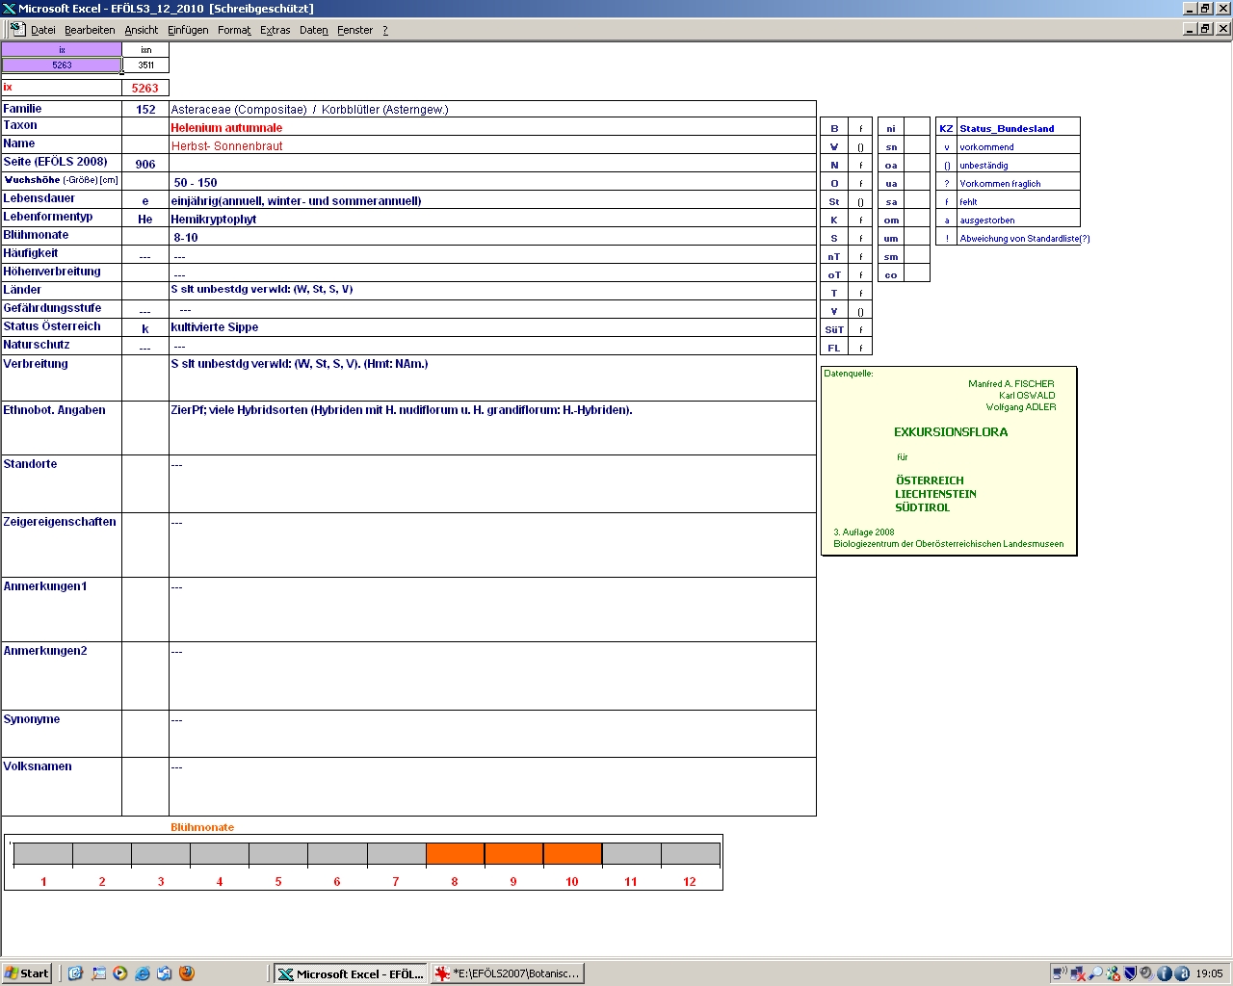Restore the workbook window inside Excel

pyautogui.click(x=1205, y=29)
